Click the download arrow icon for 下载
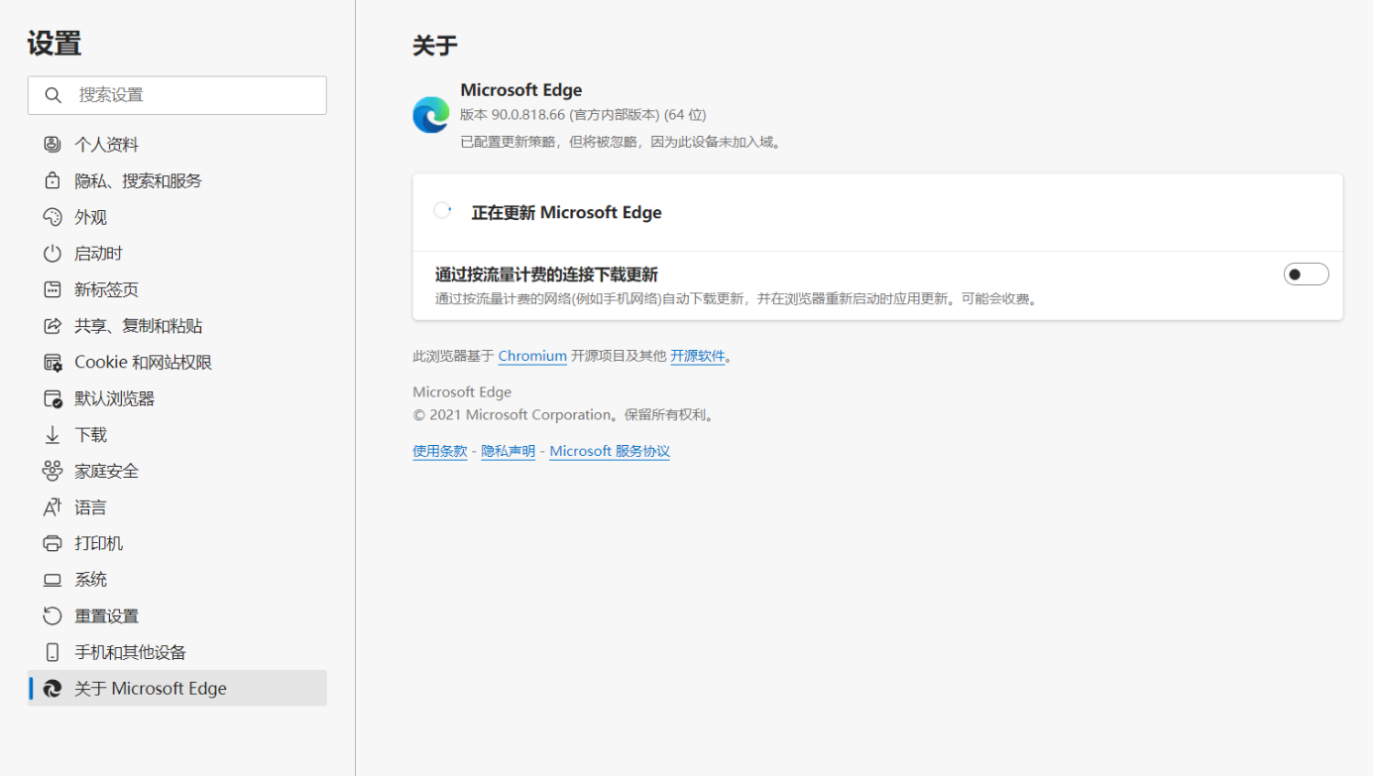1373x776 pixels. coord(53,435)
